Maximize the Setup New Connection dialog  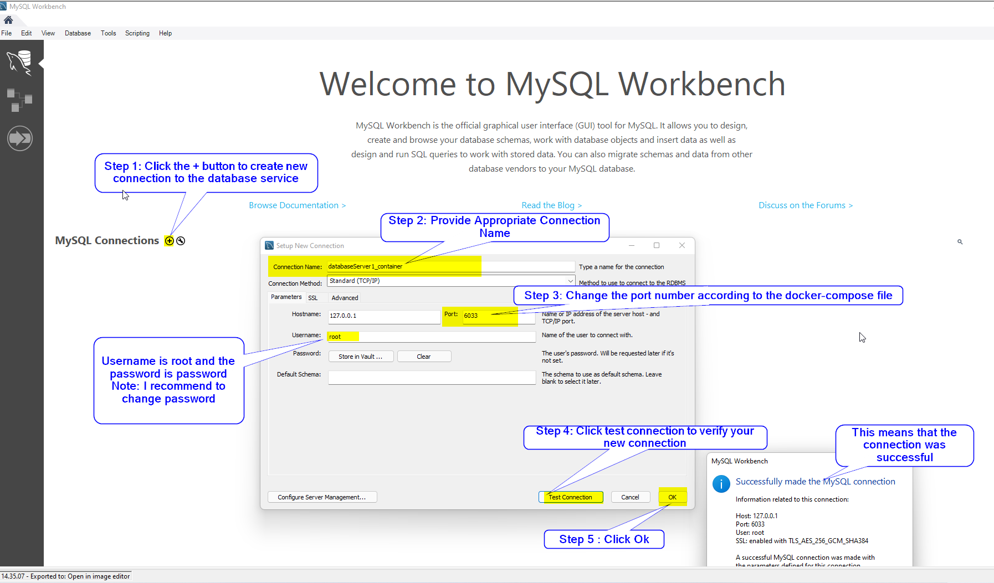click(x=657, y=245)
